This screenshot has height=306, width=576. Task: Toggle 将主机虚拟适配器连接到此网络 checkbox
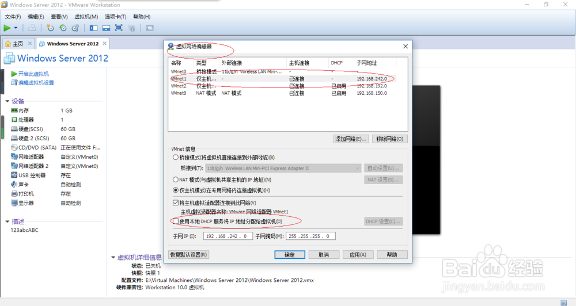[x=176, y=202]
